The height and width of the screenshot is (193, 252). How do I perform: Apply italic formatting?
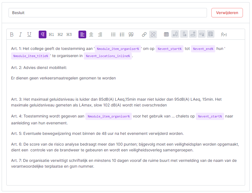[20, 34]
